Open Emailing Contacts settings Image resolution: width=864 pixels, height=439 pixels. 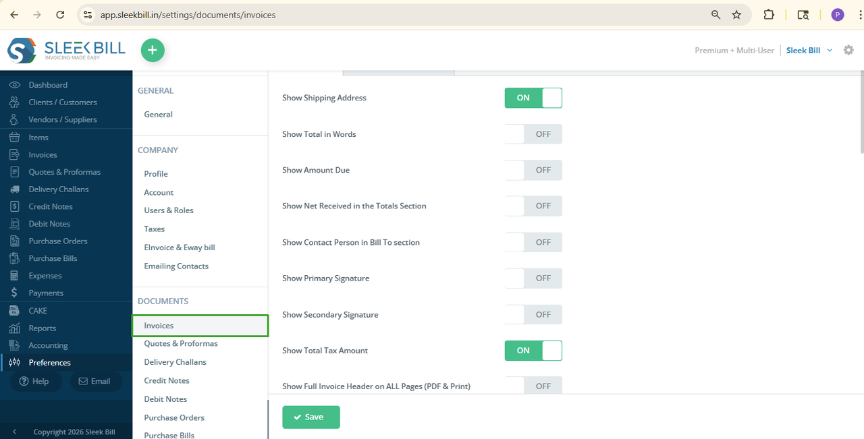pos(176,266)
